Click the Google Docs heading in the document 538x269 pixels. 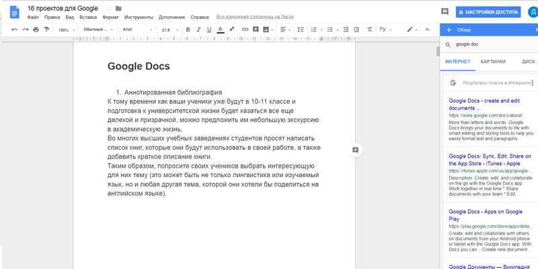click(139, 66)
